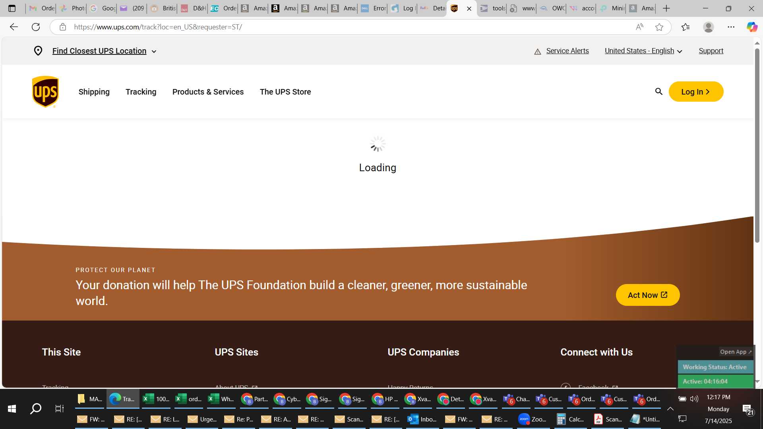Close the active UPS tab

click(469, 8)
